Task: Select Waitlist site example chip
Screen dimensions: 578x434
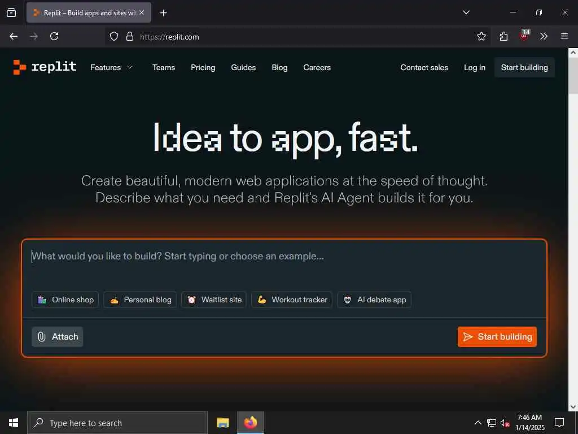Action: [x=214, y=300]
